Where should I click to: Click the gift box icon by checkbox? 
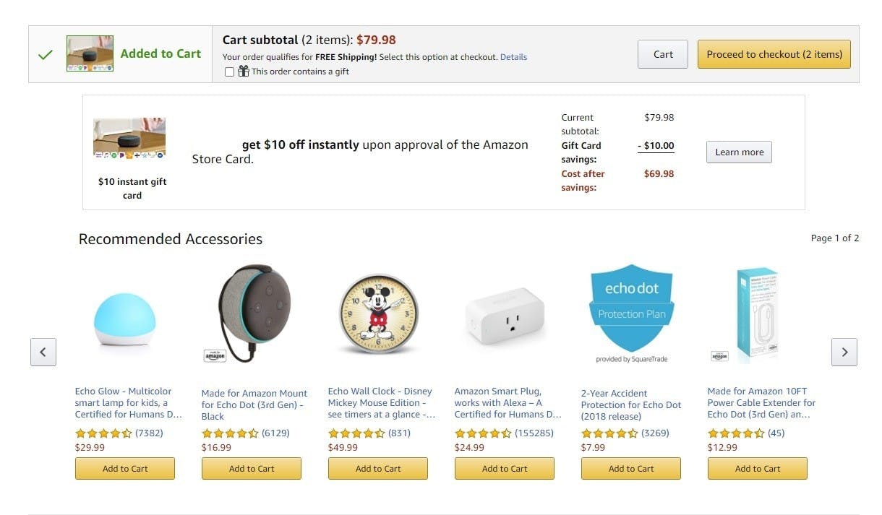tap(243, 71)
